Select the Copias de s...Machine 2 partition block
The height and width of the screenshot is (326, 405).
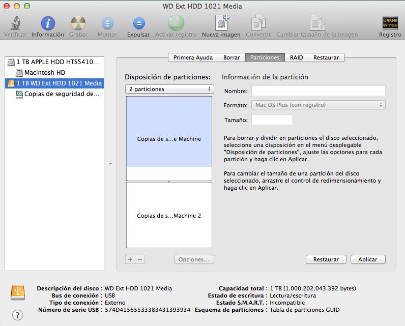(169, 216)
